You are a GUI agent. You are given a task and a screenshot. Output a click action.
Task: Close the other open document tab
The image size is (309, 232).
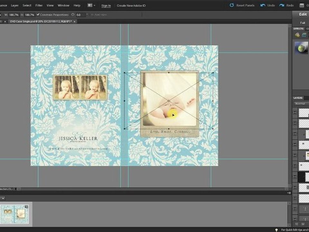click(5, 22)
